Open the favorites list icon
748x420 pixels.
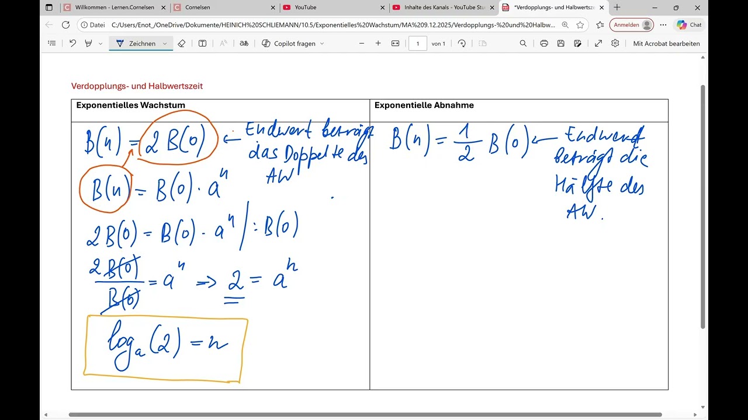(600, 25)
